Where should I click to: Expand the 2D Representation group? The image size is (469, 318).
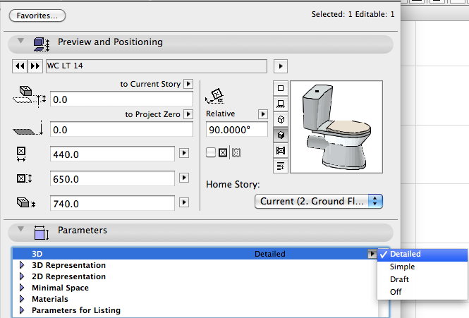[22, 276]
